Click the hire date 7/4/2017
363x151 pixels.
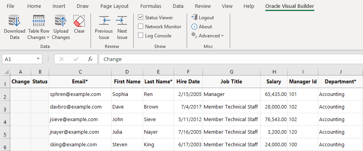[188, 107]
